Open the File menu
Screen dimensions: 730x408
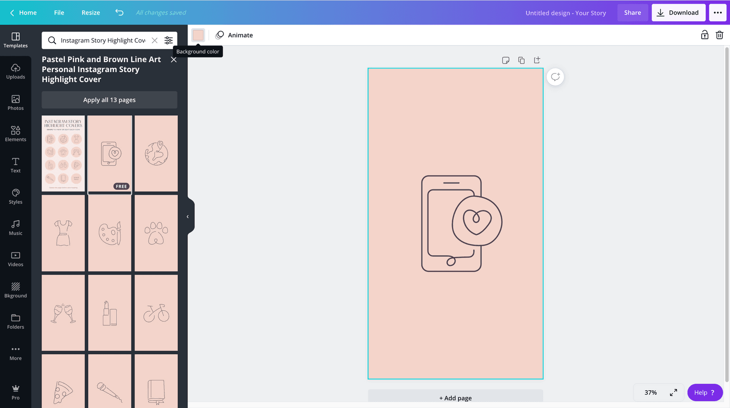tap(59, 13)
